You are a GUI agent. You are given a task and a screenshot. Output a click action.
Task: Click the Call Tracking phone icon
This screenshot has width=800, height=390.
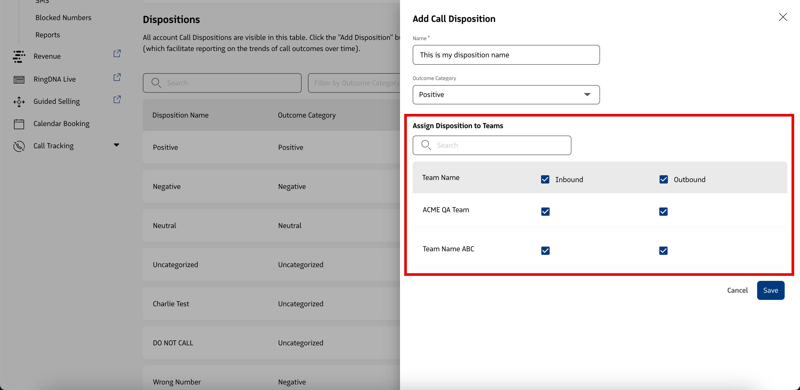click(x=19, y=146)
